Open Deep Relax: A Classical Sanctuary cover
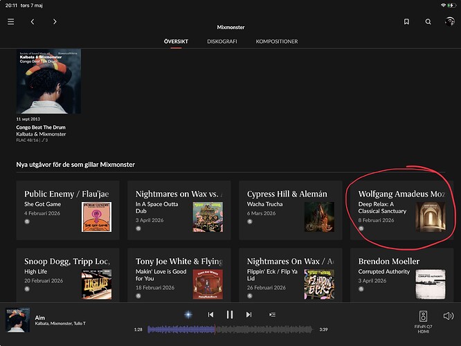This screenshot has width=461, height=346. [x=431, y=217]
